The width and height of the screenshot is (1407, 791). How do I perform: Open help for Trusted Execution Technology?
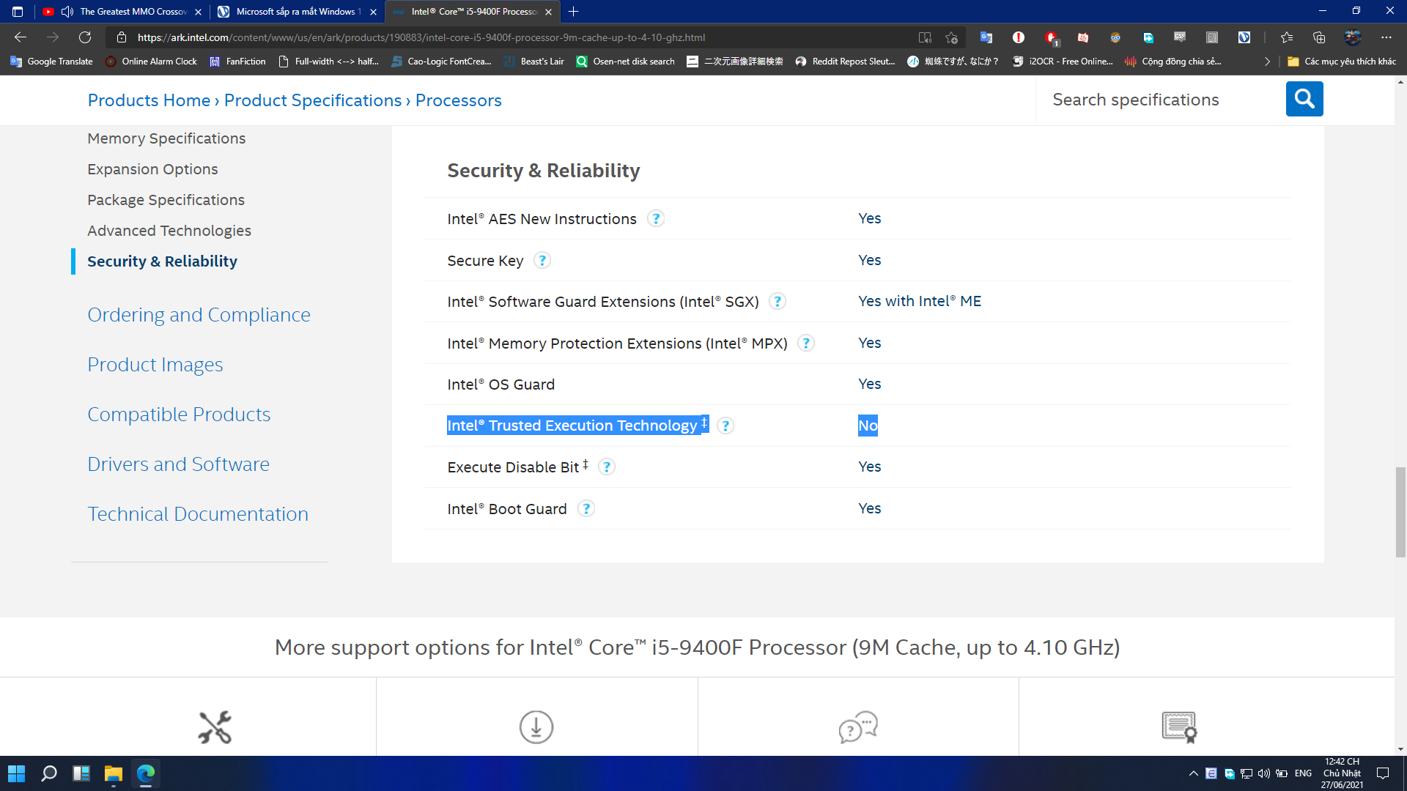pyautogui.click(x=725, y=426)
